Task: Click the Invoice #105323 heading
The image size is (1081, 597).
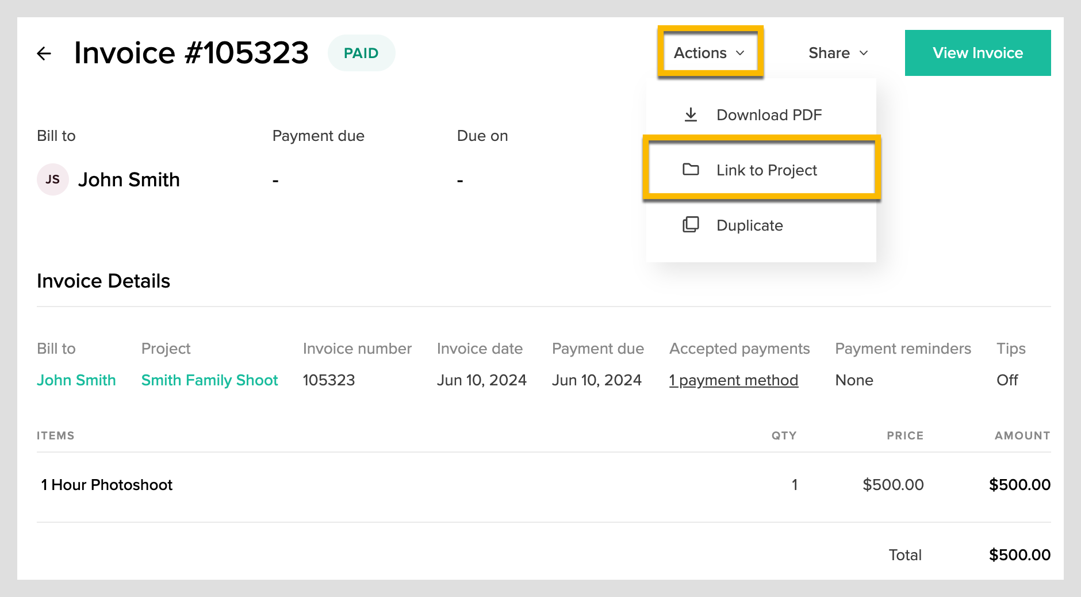Action: click(191, 53)
